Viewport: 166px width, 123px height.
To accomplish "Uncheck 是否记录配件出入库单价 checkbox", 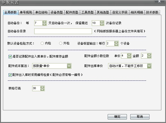I will 10,57.
